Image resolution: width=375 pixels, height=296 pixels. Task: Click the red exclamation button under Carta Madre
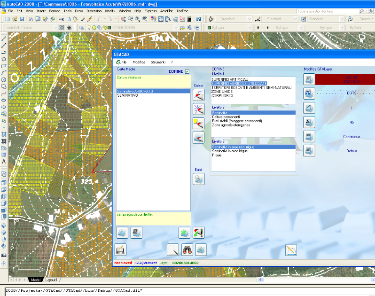point(199,233)
